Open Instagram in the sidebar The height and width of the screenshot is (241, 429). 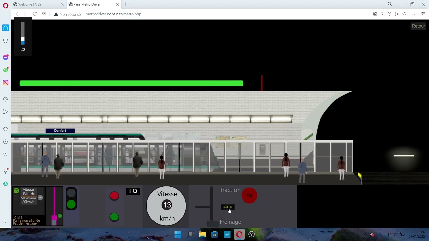[6, 83]
